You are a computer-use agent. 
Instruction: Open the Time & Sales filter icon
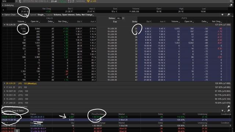tap(223, 111)
